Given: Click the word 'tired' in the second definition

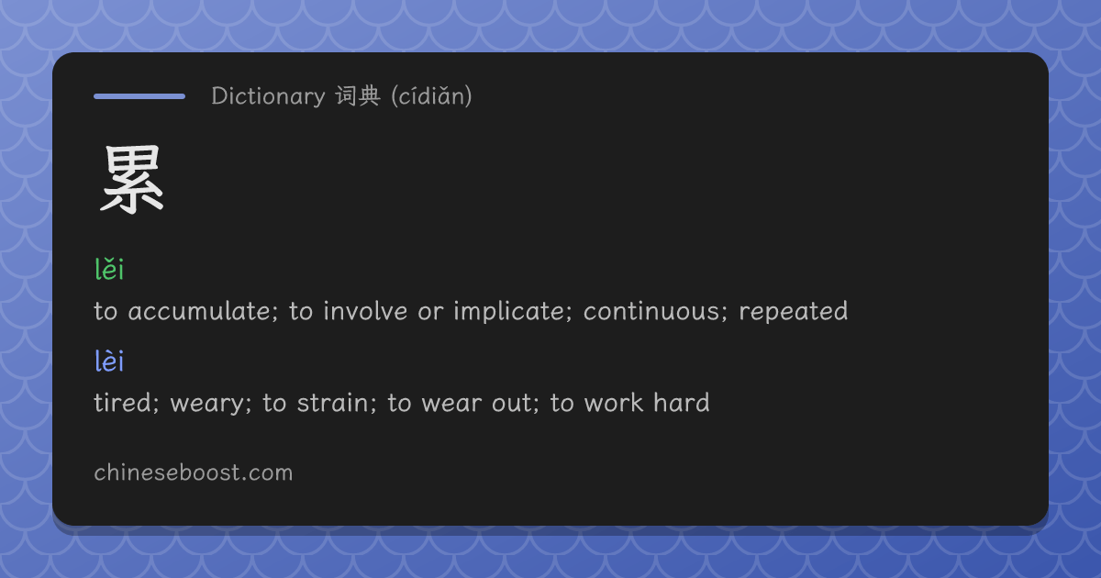Looking at the screenshot, I should pos(127,403).
